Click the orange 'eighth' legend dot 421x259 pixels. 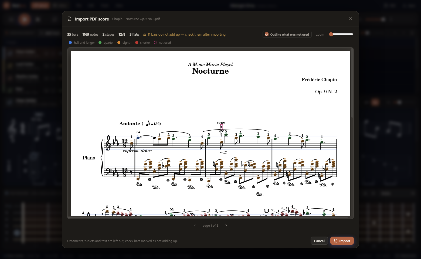119,43
